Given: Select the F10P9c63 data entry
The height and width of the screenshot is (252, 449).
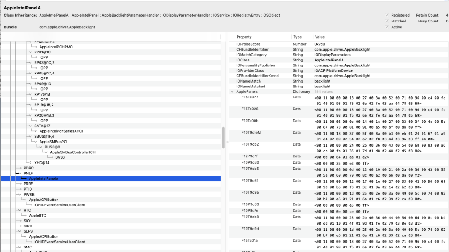Looking at the screenshot, I should click(x=339, y=205).
